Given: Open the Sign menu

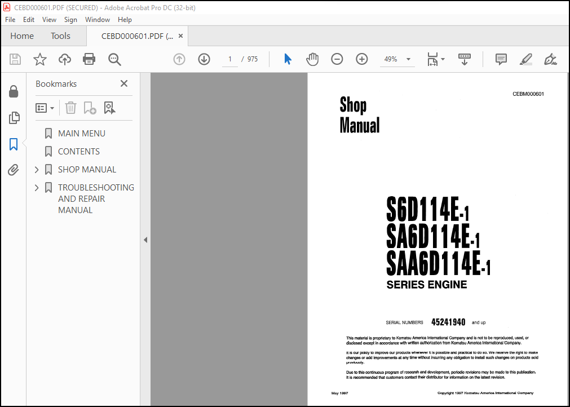Looking at the screenshot, I should point(70,20).
